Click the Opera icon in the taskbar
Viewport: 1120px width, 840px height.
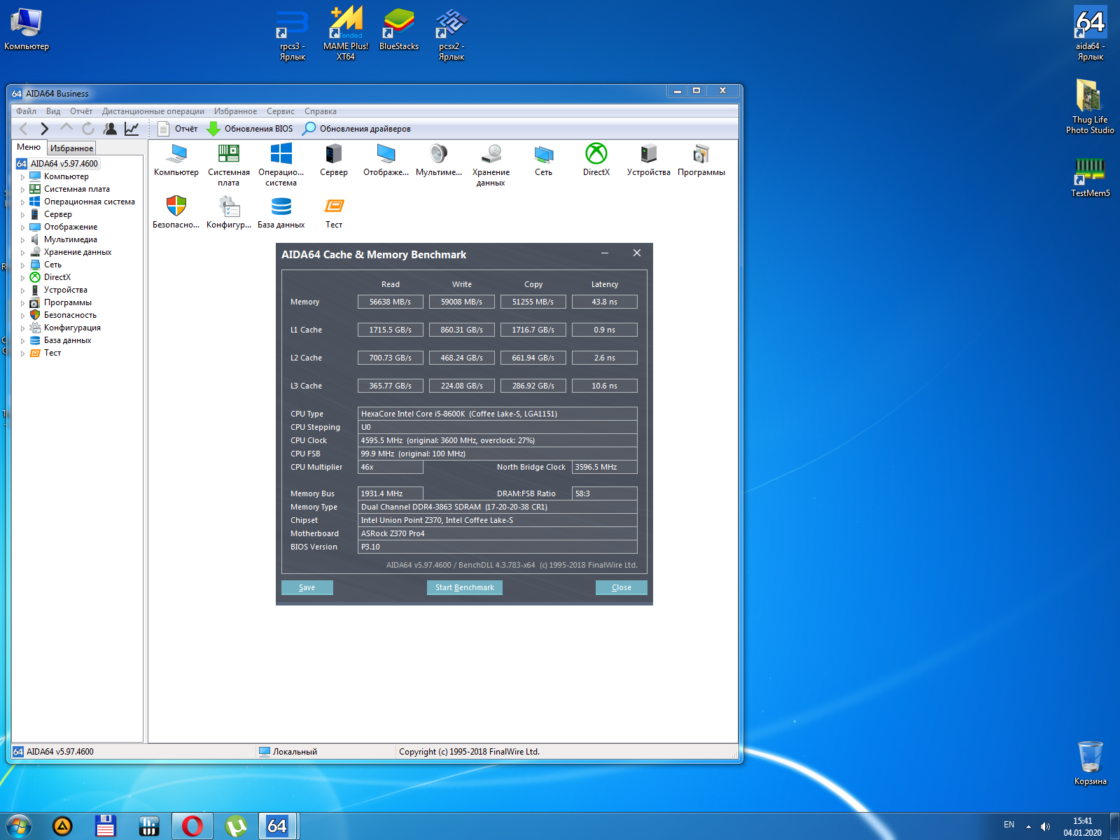click(192, 826)
